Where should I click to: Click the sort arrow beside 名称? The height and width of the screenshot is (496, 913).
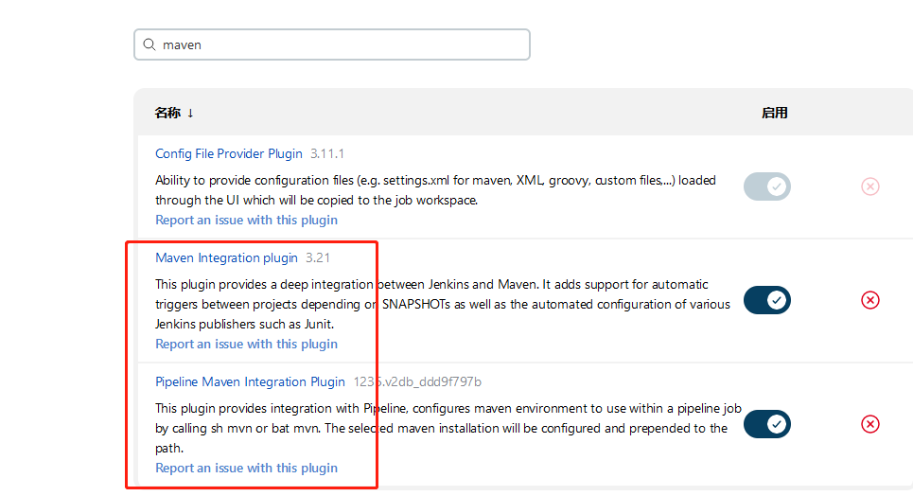click(x=190, y=113)
